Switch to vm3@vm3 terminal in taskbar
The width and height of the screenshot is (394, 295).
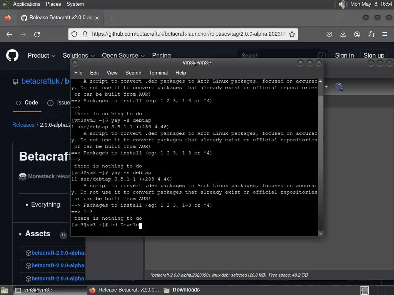tap(50, 290)
